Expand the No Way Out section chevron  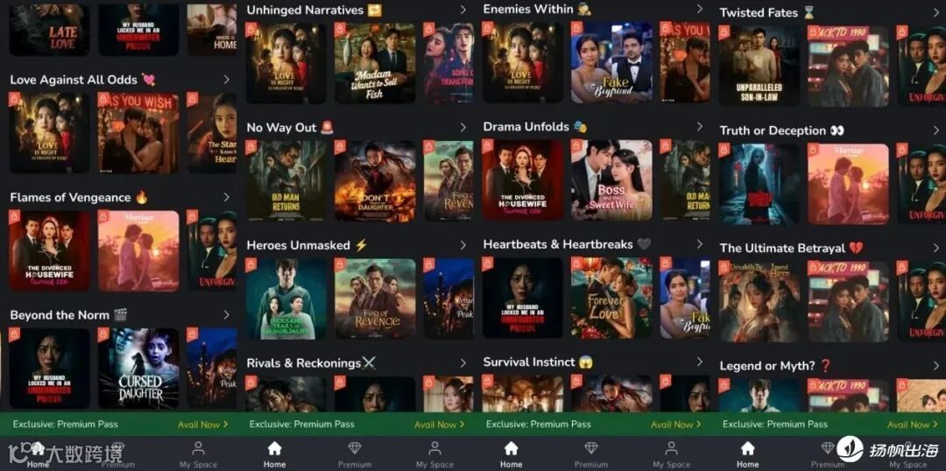coord(462,127)
